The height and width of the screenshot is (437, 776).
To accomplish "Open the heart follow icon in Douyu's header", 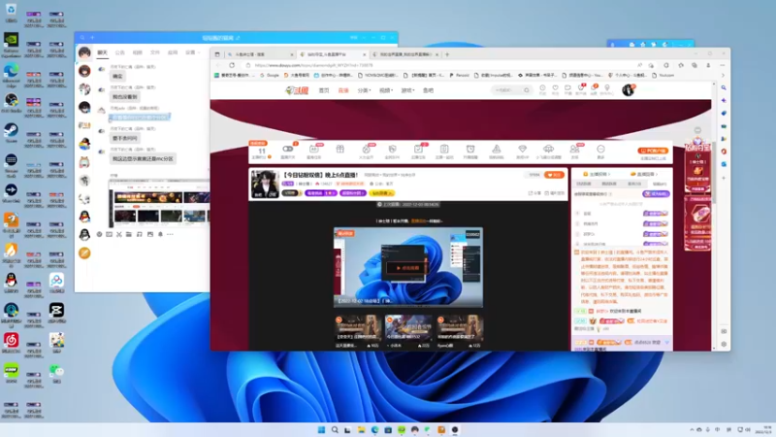I will tap(555, 88).
